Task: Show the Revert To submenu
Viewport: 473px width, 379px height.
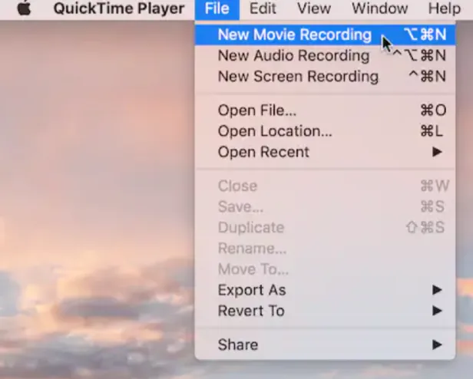Action: point(251,311)
